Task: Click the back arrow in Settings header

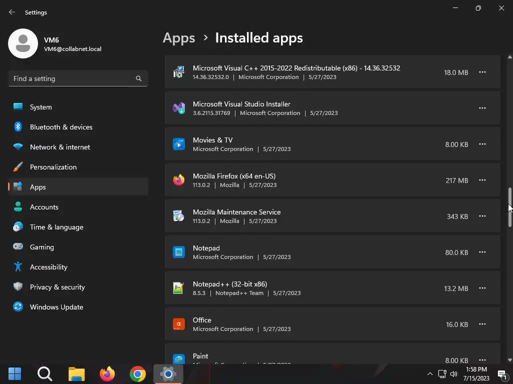Action: (12, 12)
